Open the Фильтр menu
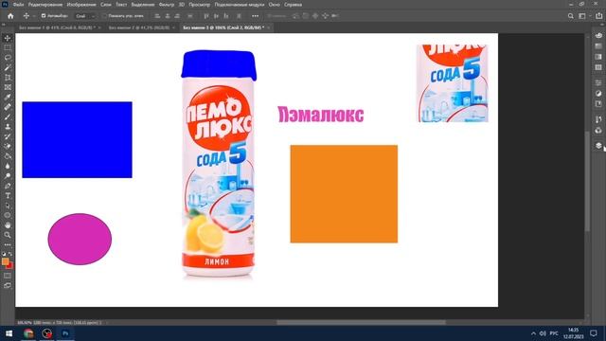Screen dimensions: 606x341 tap(167, 5)
